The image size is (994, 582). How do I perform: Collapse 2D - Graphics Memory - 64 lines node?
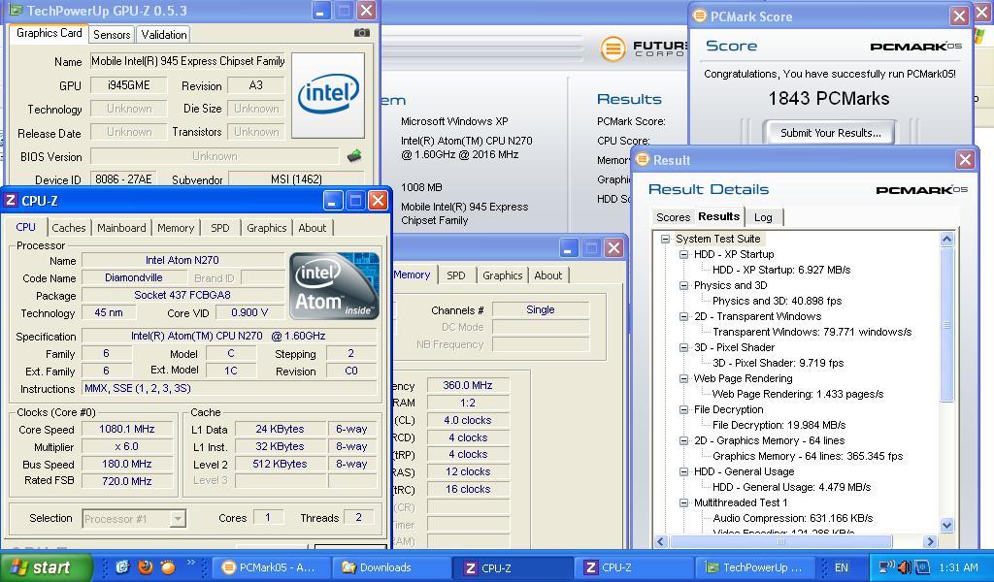[x=683, y=440]
